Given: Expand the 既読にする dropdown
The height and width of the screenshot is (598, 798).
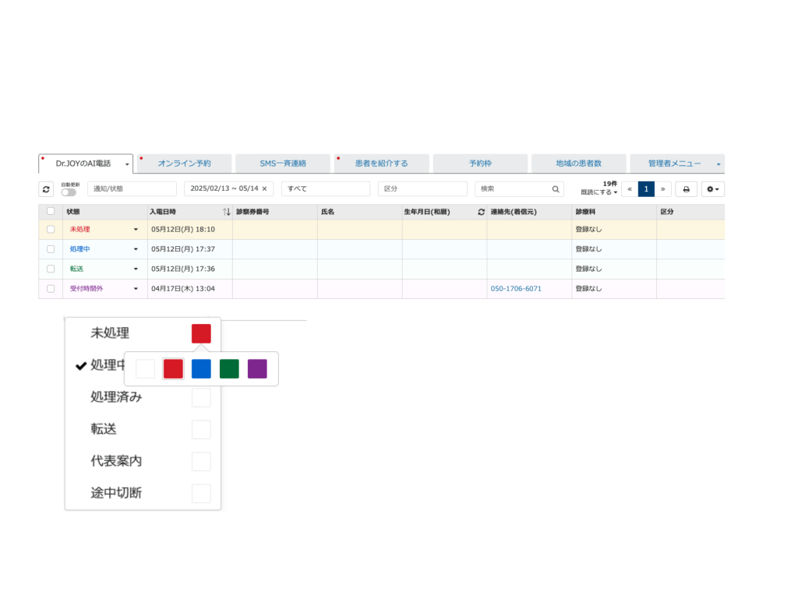Looking at the screenshot, I should pyautogui.click(x=598, y=192).
